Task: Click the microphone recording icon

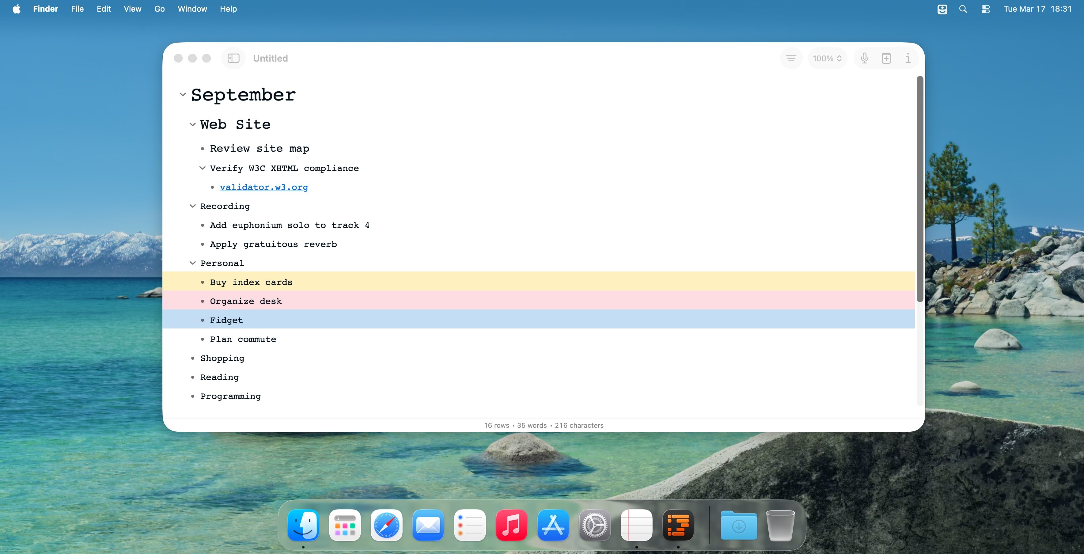Action: point(864,58)
